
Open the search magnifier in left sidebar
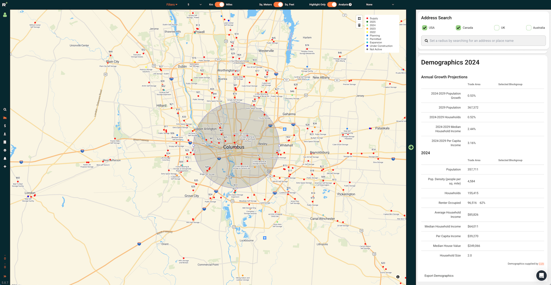pos(5,110)
